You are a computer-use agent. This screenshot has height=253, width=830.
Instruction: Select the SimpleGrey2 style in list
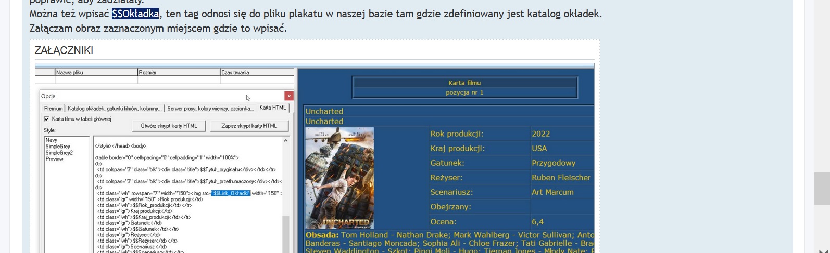click(59, 153)
